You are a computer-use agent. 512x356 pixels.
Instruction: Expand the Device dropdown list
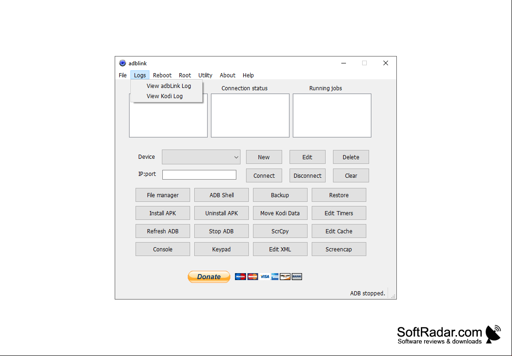(201, 157)
